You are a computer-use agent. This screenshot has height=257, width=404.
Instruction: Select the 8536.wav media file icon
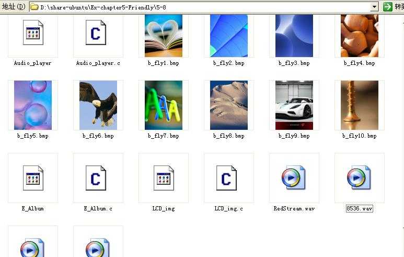[x=359, y=178]
